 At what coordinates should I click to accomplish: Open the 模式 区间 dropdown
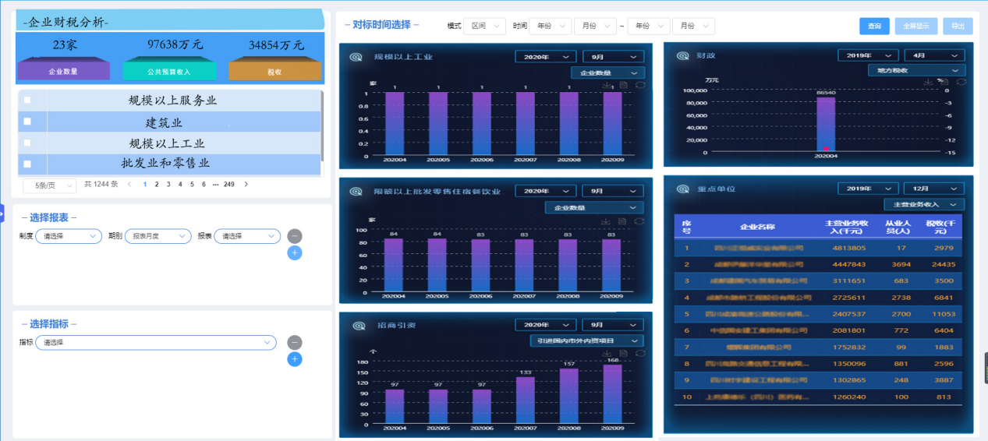[484, 26]
